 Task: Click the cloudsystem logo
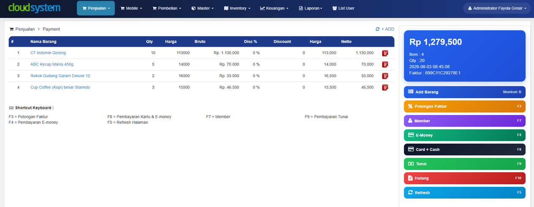pyautogui.click(x=34, y=8)
